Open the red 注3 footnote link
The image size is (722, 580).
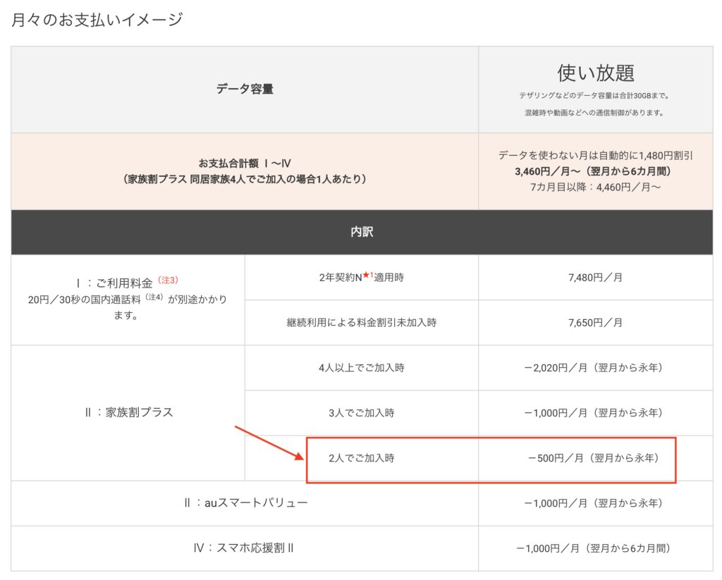coord(168,280)
